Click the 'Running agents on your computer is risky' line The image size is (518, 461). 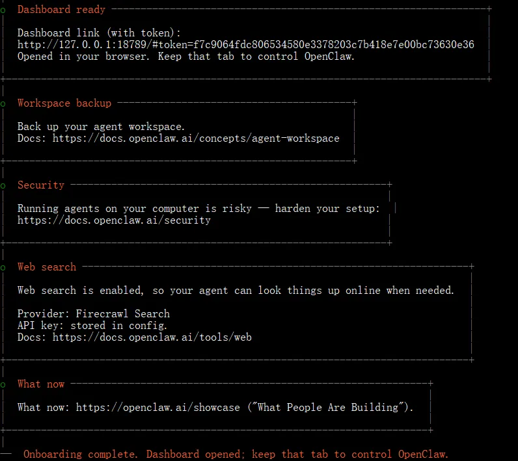click(x=199, y=209)
